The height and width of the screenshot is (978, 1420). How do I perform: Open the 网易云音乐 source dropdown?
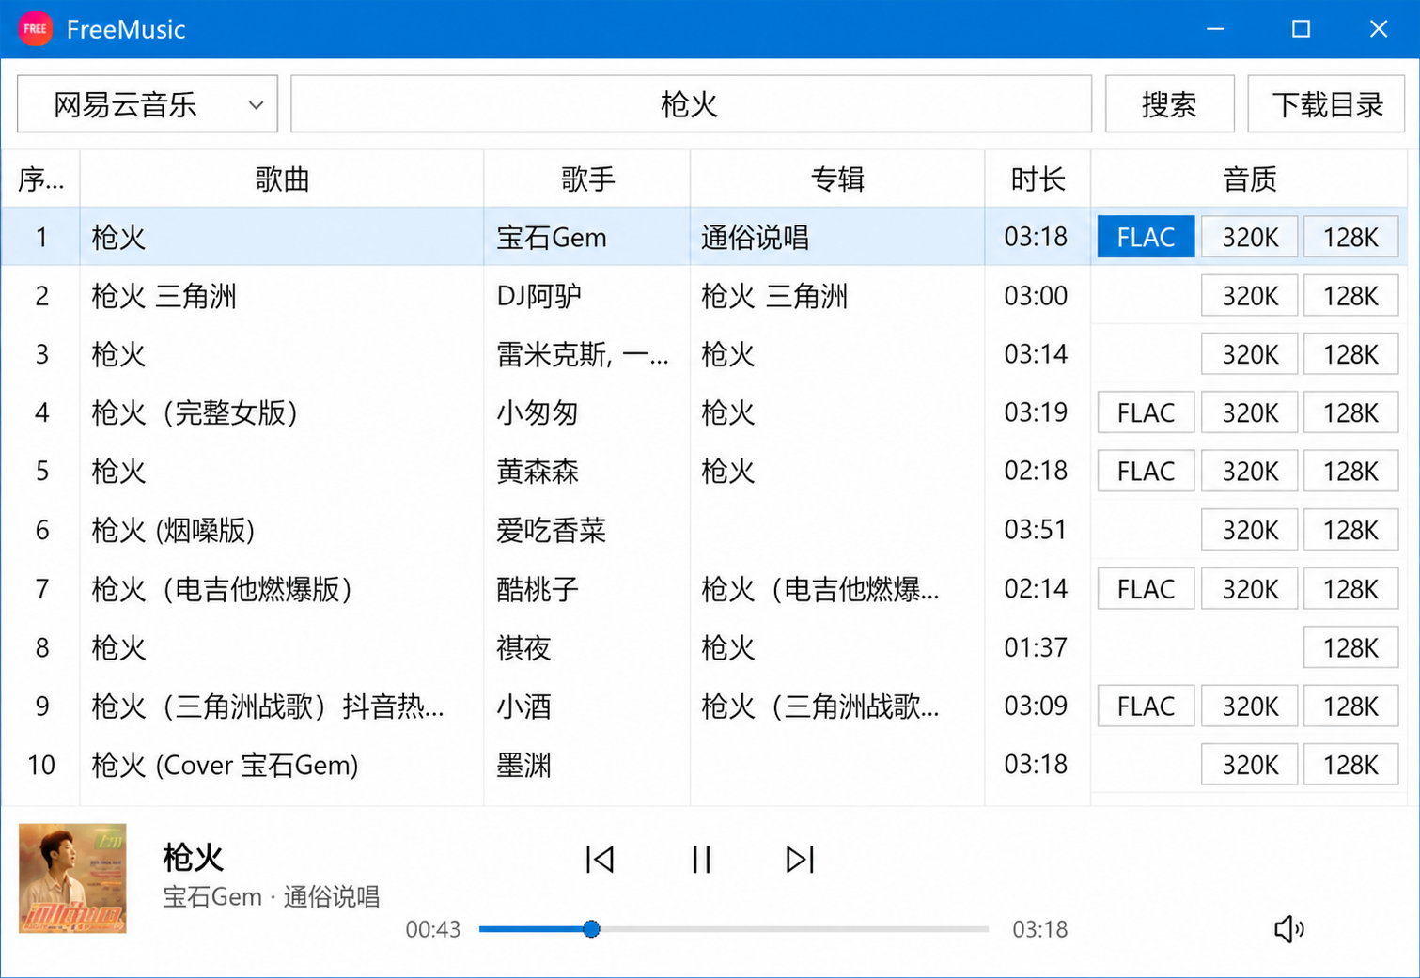[148, 104]
